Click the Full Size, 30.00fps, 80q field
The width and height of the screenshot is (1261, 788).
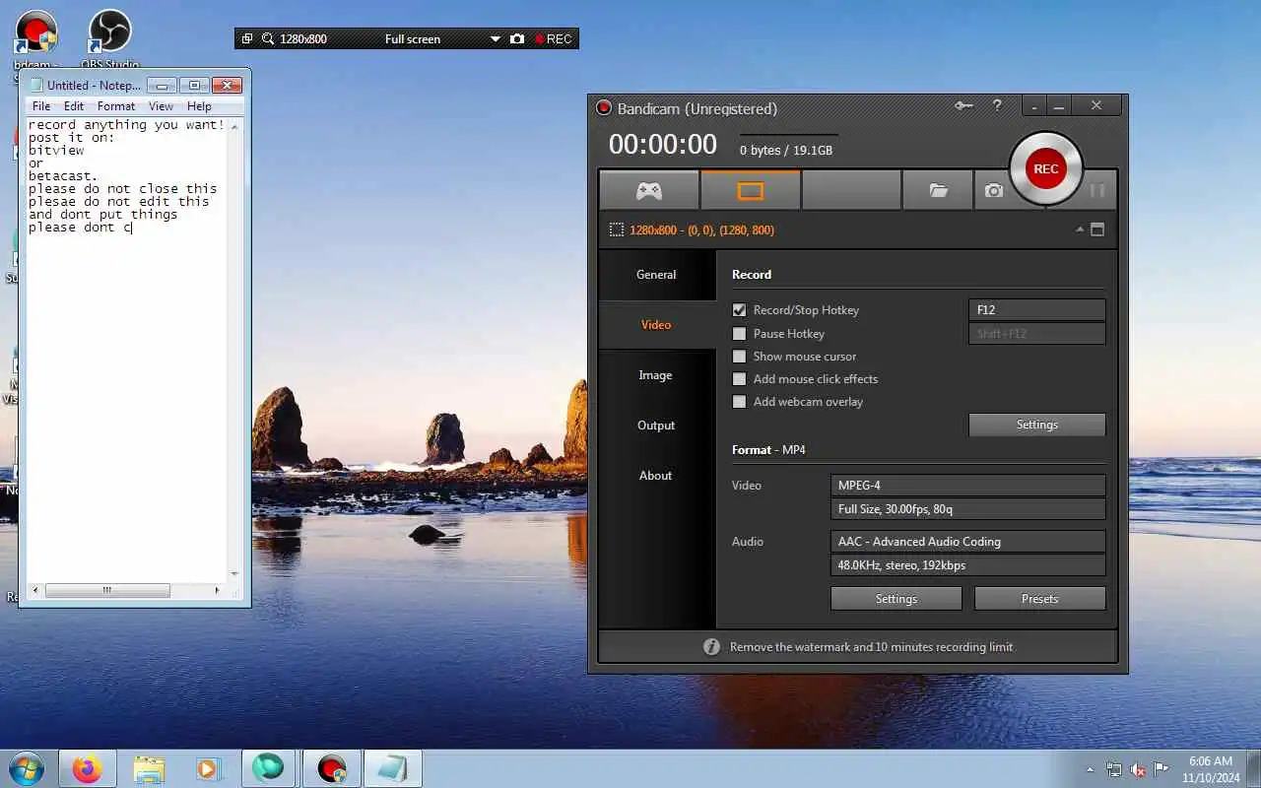click(968, 509)
